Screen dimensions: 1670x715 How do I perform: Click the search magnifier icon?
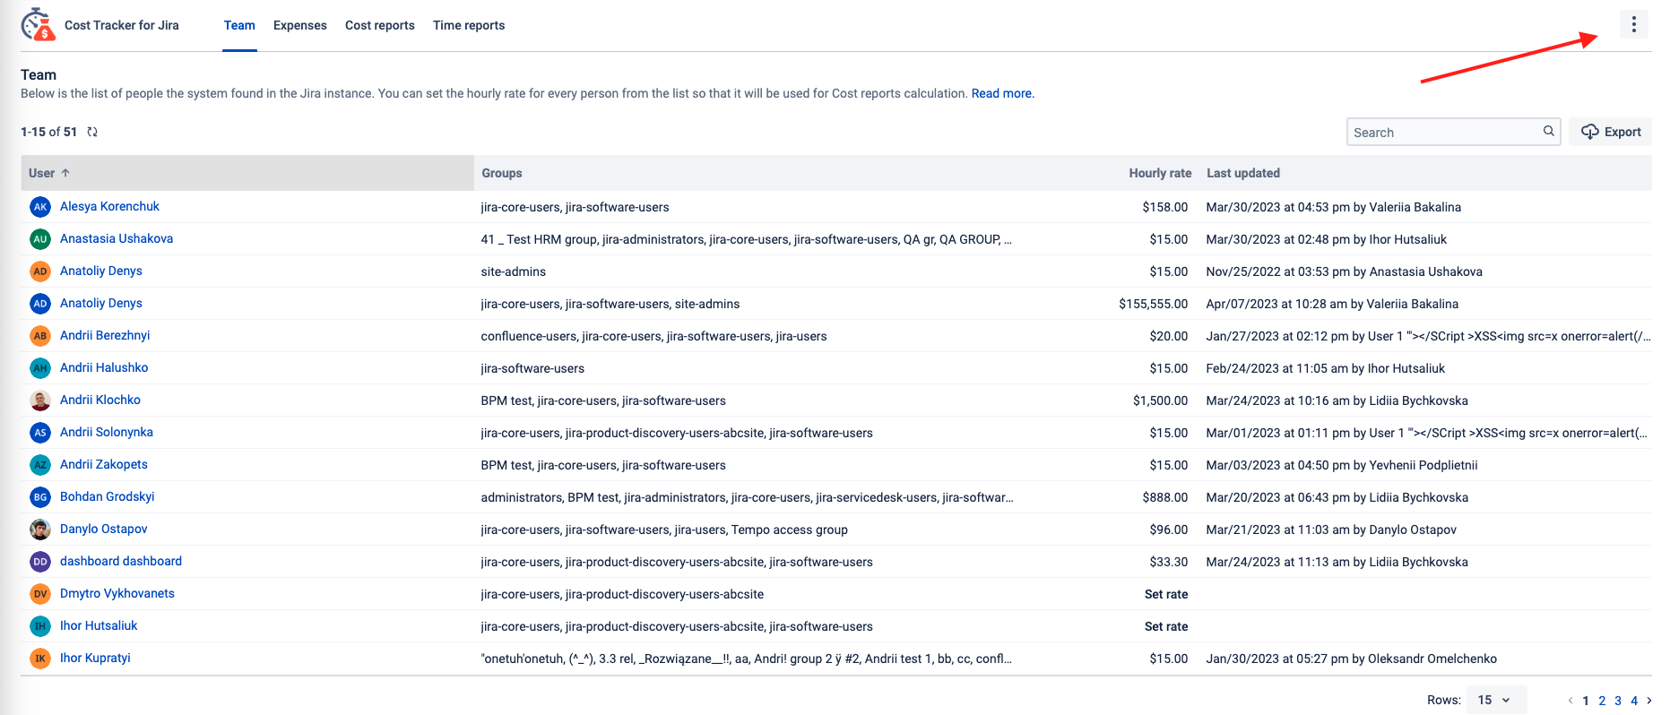1548,131
